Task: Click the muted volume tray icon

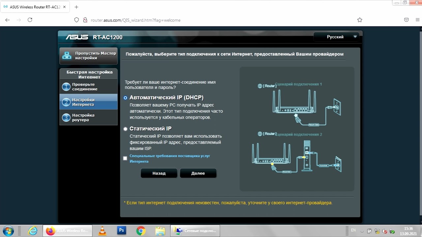Action: click(x=384, y=231)
